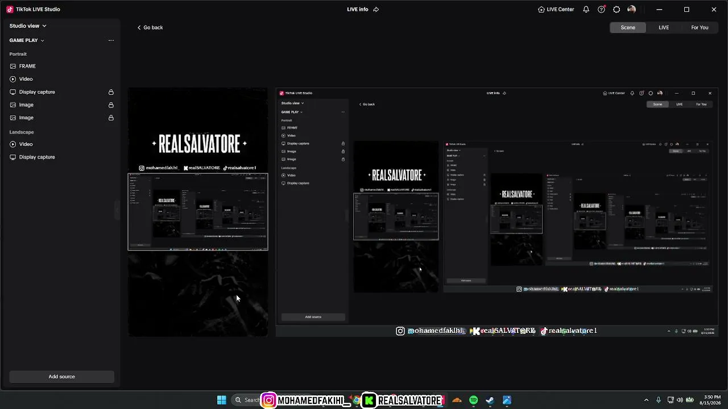
Task: Click the "Portrait" section heading in the main sidebar
Action: click(x=18, y=54)
